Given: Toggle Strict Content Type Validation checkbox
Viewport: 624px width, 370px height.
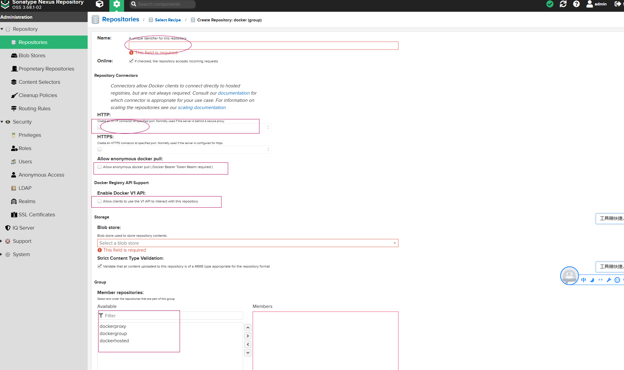Looking at the screenshot, I should (x=99, y=266).
